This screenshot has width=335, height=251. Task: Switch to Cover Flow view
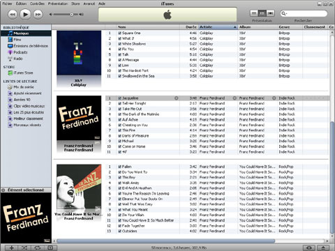[x=270, y=13]
